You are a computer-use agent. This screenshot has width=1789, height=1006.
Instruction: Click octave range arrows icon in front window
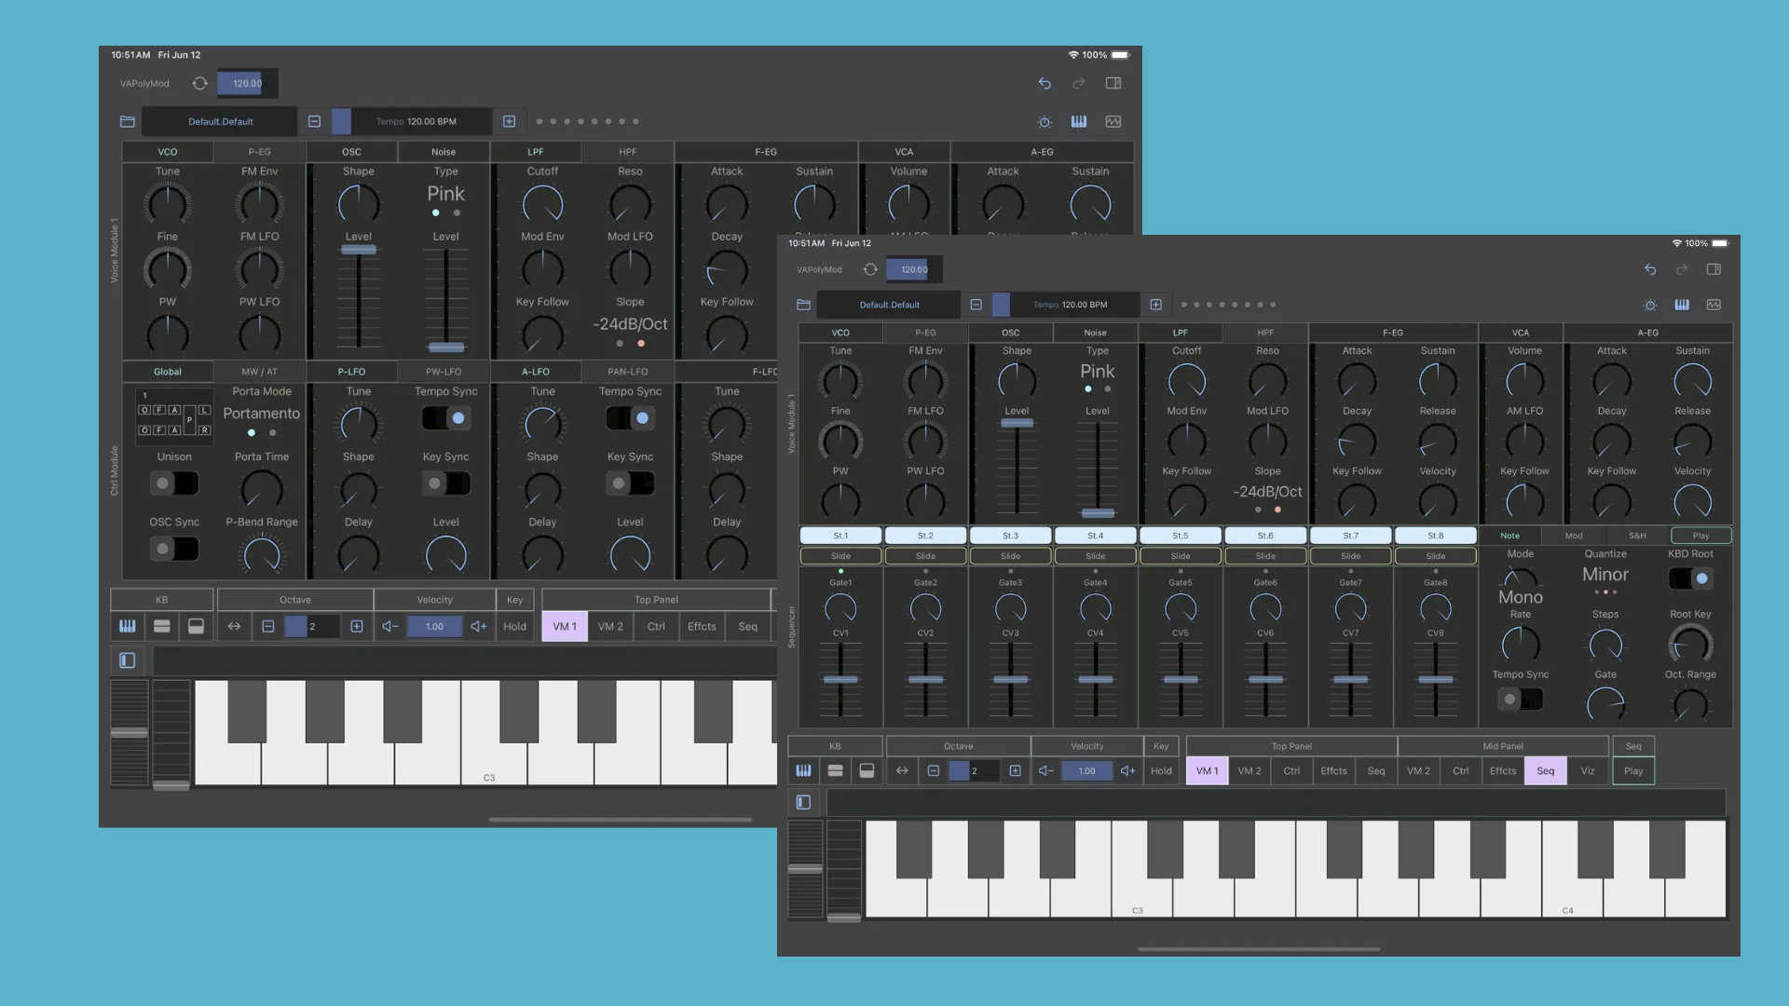pos(902,770)
